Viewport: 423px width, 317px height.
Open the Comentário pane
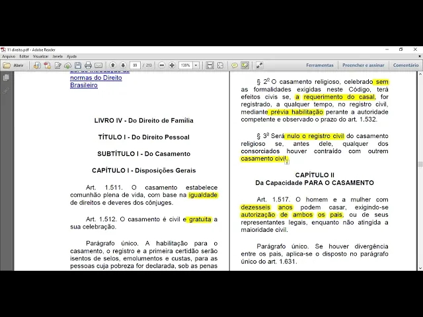click(406, 65)
